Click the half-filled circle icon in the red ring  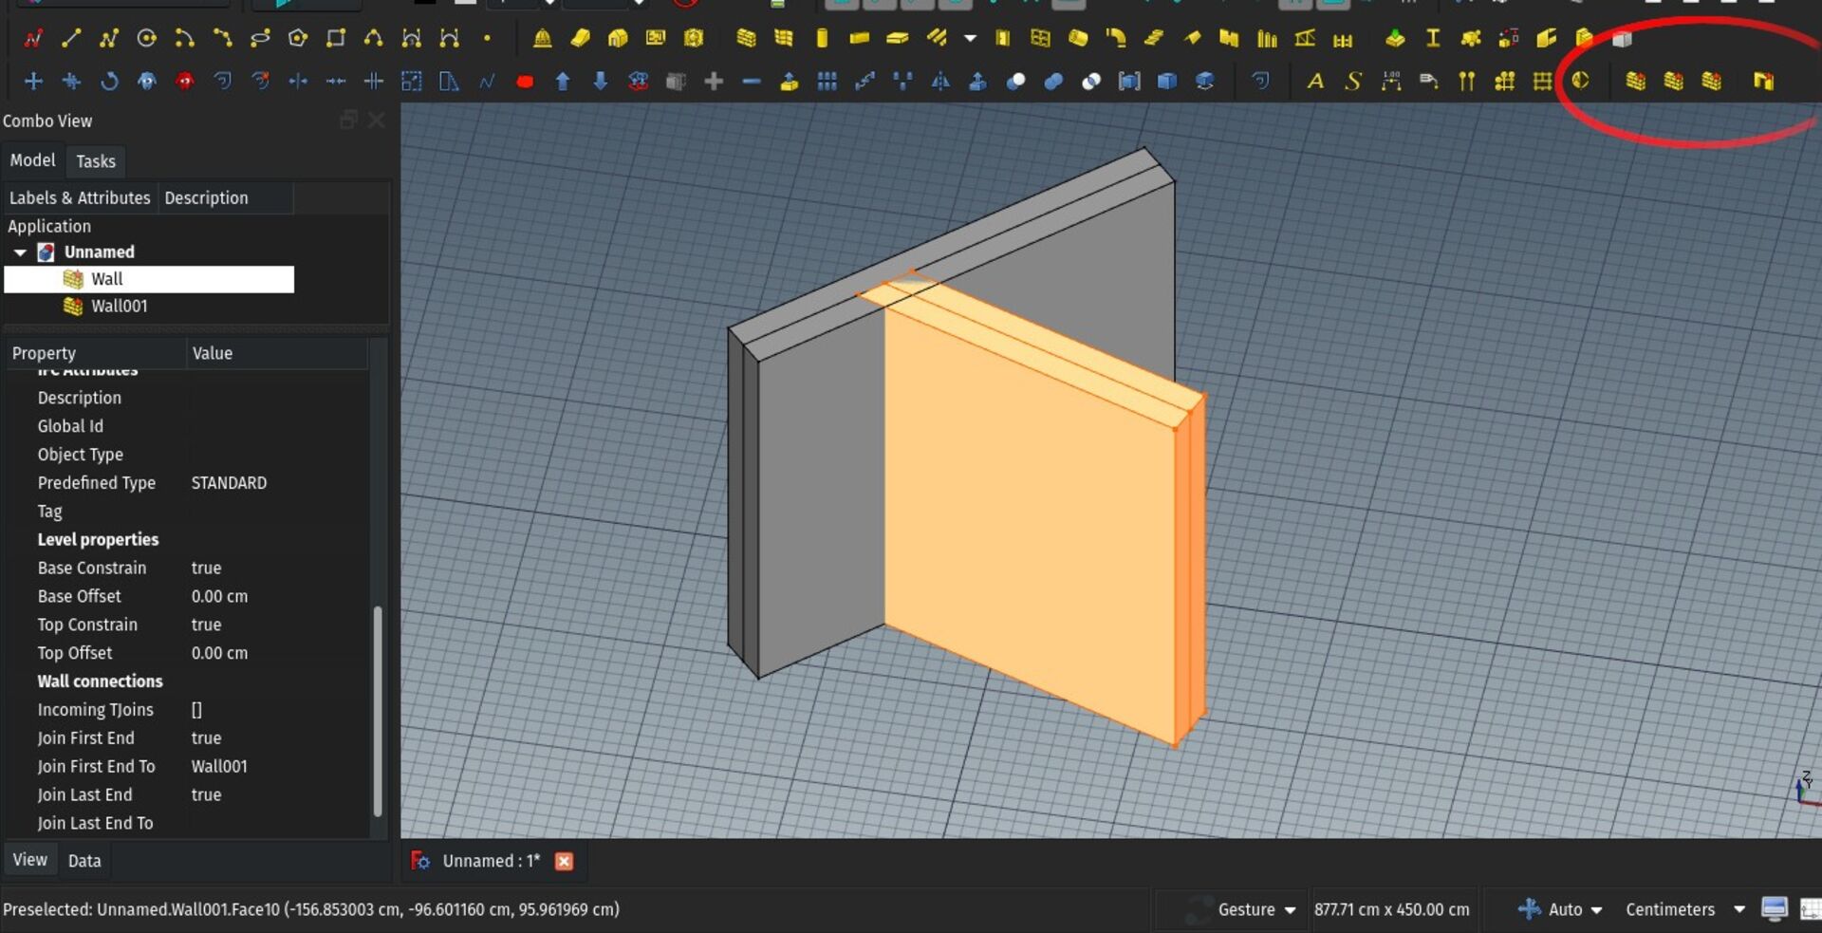pos(1580,82)
